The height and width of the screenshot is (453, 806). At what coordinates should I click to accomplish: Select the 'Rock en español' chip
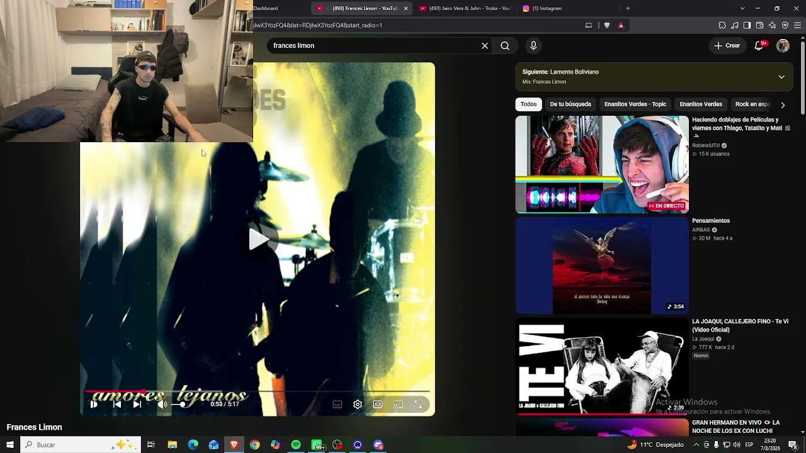click(x=752, y=104)
